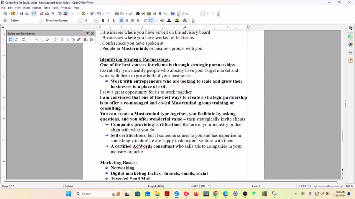Toggle Italic formatting button
This screenshot has width=355, height=199.
(x=108, y=20)
